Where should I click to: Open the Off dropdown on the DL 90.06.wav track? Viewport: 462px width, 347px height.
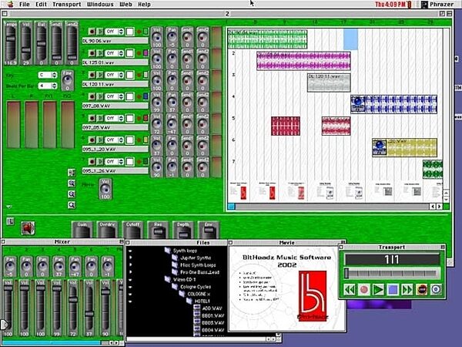(x=114, y=32)
